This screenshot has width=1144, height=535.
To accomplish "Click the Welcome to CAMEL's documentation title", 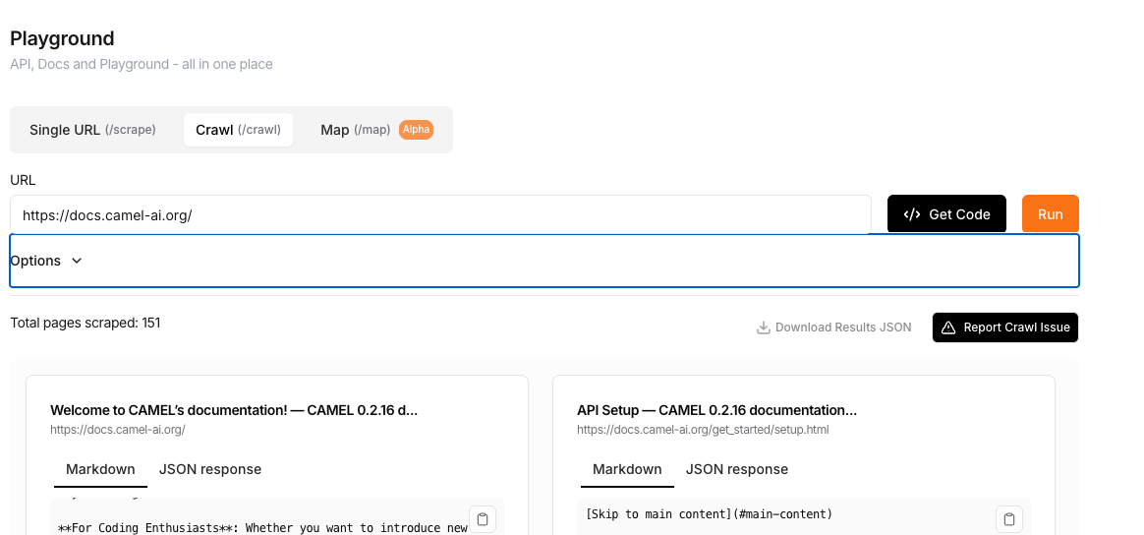I will (234, 410).
